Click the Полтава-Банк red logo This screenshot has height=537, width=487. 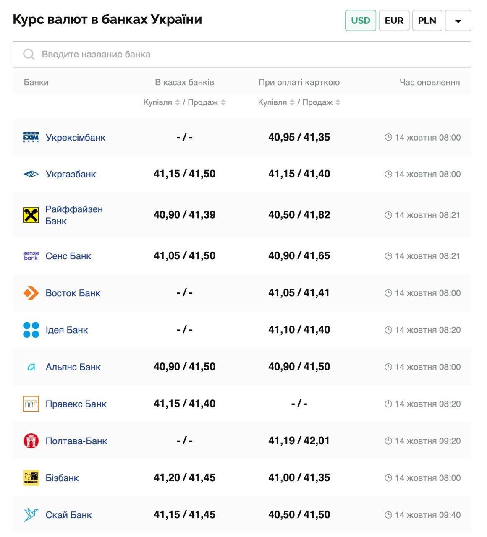tap(31, 441)
